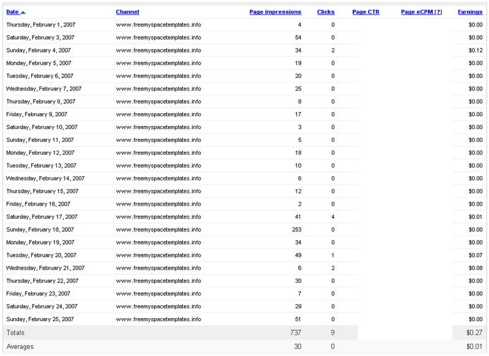The width and height of the screenshot is (489, 356).
Task: Click the Clicks column header
Action: [326, 12]
